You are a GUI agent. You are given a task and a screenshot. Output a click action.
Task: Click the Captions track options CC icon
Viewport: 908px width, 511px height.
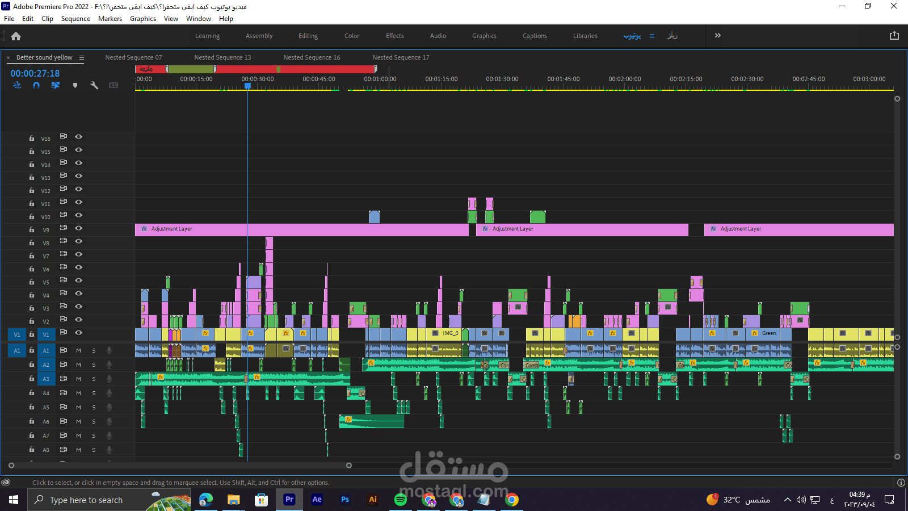[113, 85]
